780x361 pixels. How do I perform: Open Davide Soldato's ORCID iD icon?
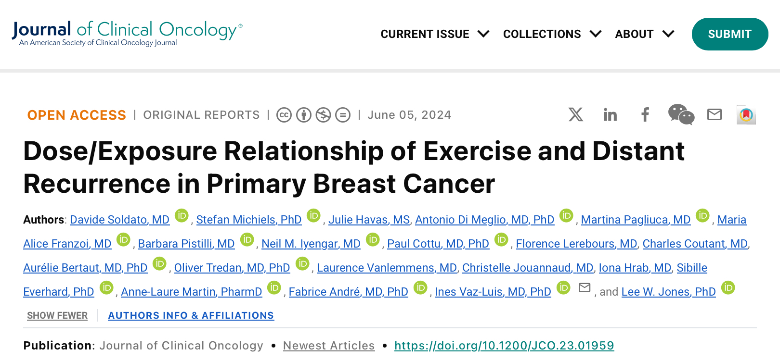point(181,215)
